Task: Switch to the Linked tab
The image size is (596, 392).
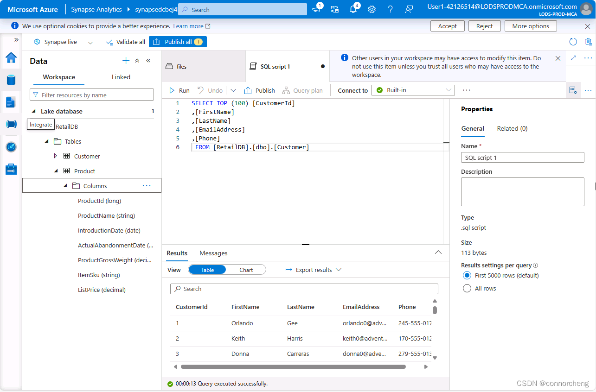Action: (x=121, y=77)
